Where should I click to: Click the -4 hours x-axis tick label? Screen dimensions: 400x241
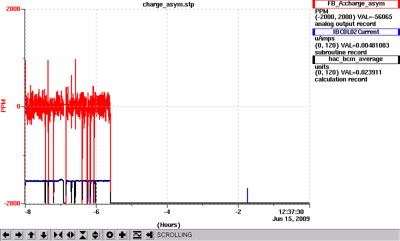tap(167, 212)
